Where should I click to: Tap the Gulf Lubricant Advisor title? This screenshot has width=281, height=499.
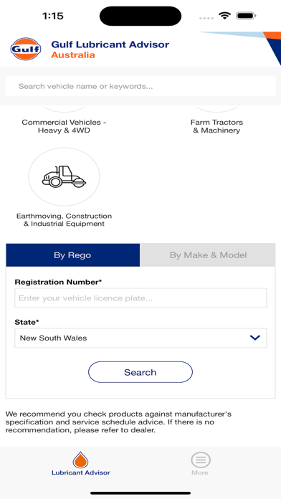pos(110,44)
